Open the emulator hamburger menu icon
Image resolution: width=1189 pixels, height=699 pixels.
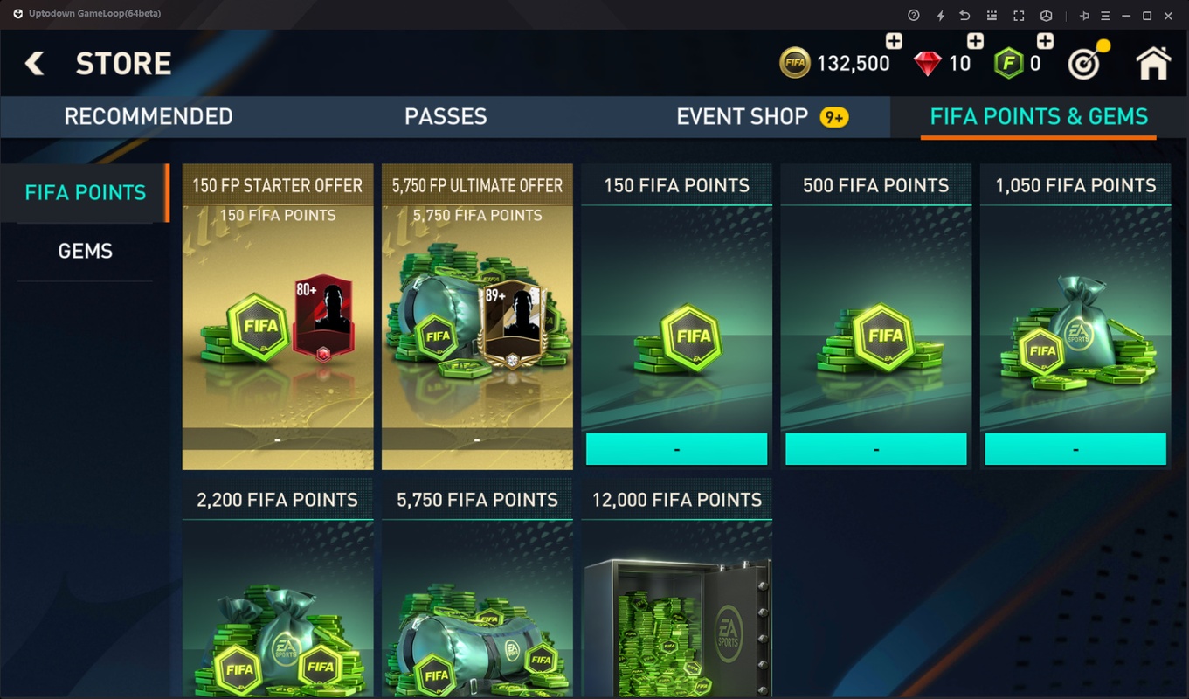(1105, 15)
